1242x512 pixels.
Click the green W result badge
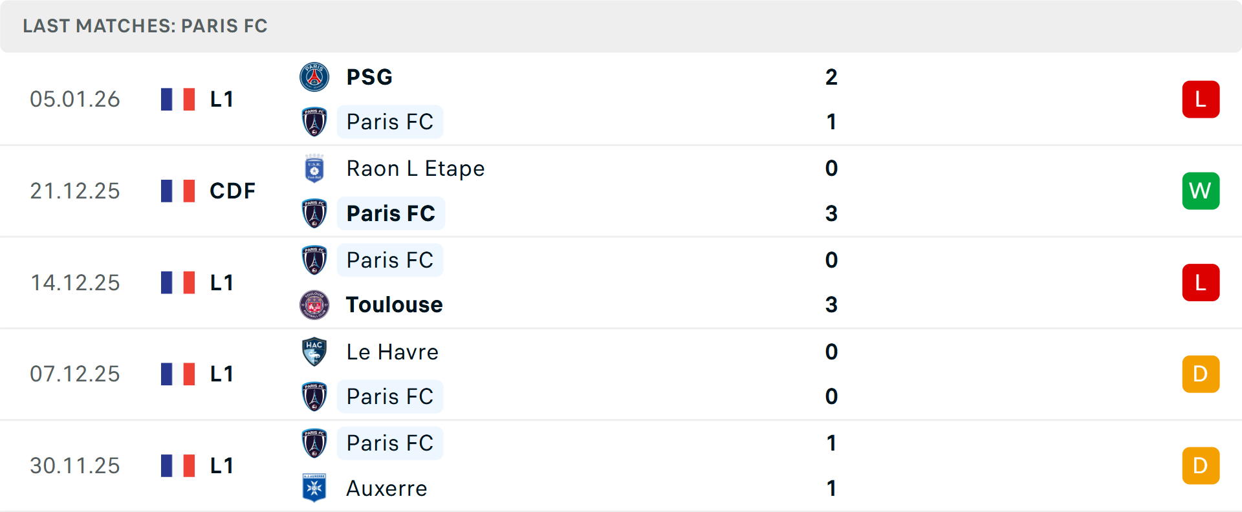[1201, 191]
